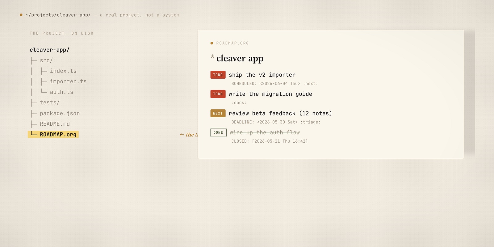
Task: Click the cleaver-app title in the roadmap card
Action: tap(240, 58)
